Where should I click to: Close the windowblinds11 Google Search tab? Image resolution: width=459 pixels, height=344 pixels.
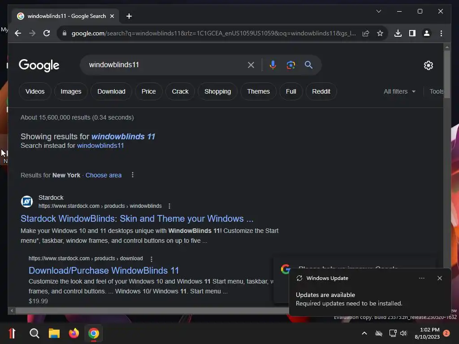112,16
